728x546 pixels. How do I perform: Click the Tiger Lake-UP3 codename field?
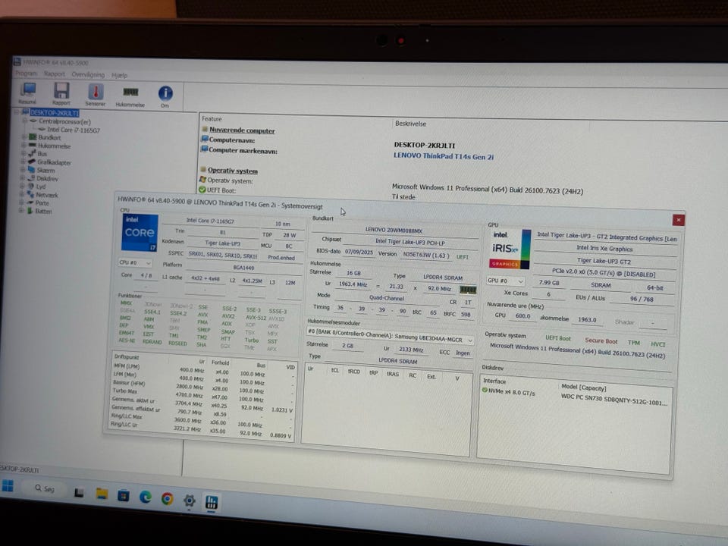[x=222, y=243]
